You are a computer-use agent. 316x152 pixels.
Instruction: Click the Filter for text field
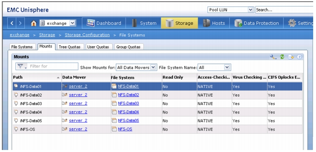coord(53,66)
